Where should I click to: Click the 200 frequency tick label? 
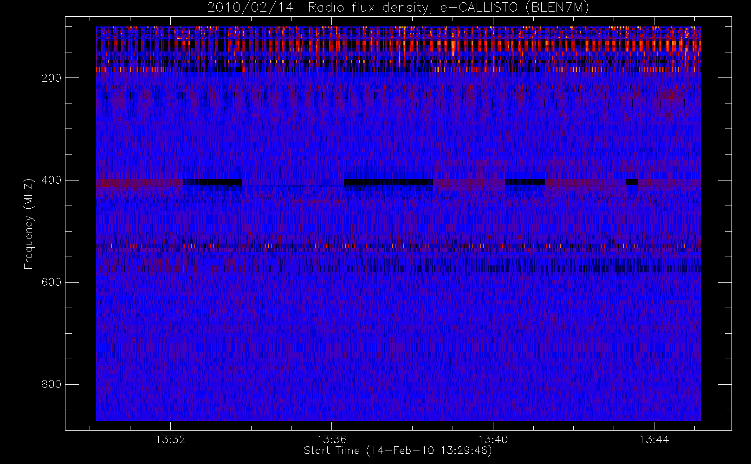pos(52,78)
